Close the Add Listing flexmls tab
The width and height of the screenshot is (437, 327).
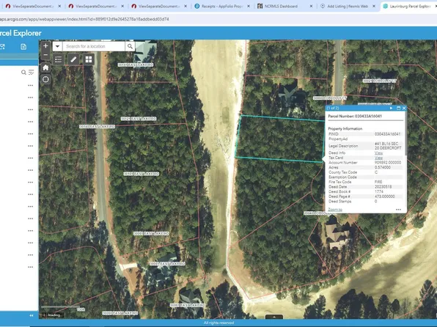[374, 6]
